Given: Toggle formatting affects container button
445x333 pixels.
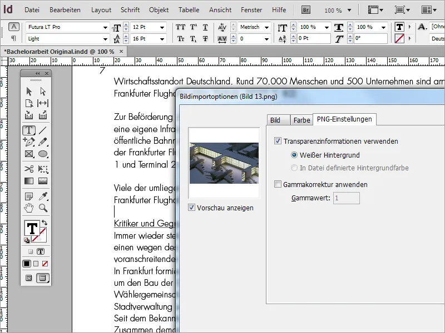Looking at the screenshot, I should (x=31, y=251).
